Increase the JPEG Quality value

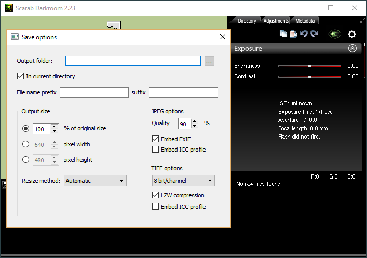pyautogui.click(x=195, y=121)
